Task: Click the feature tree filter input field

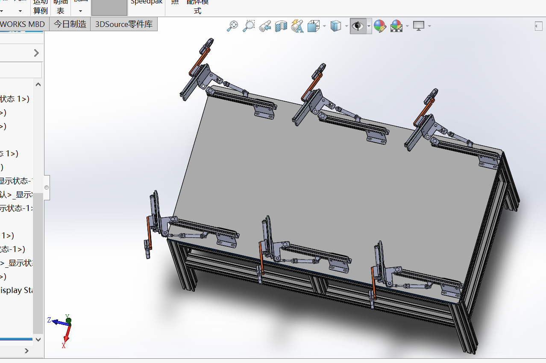Action: coord(21,70)
